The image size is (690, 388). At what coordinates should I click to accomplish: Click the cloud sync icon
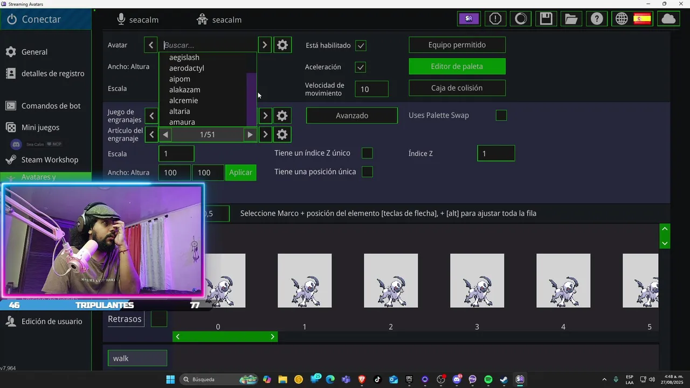(x=668, y=19)
